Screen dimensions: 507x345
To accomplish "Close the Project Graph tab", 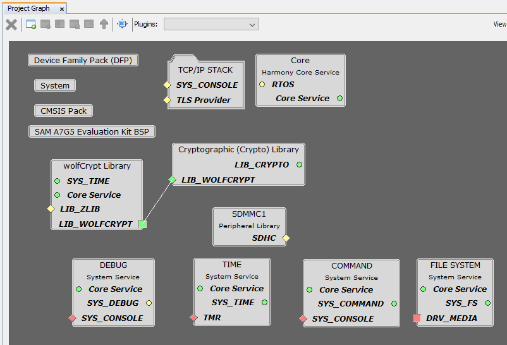I will tap(62, 9).
